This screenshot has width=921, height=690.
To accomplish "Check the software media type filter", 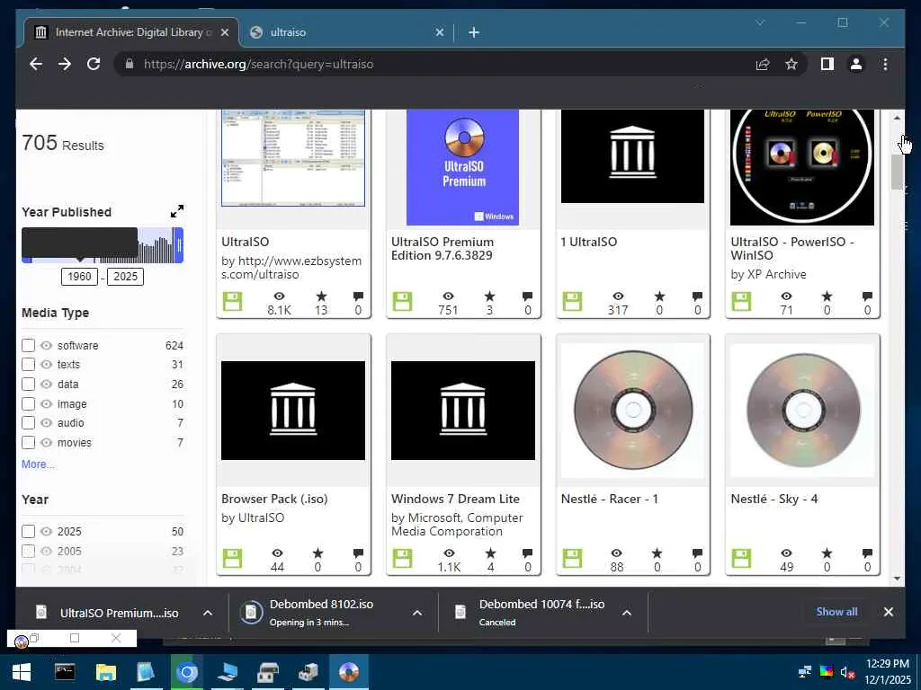I will pos(28,346).
